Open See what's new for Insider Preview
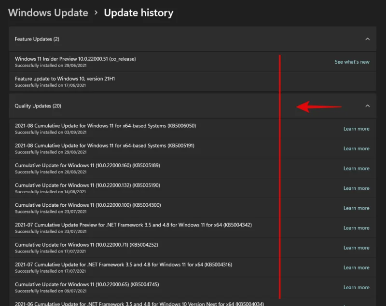386x306 pixels. [352, 62]
